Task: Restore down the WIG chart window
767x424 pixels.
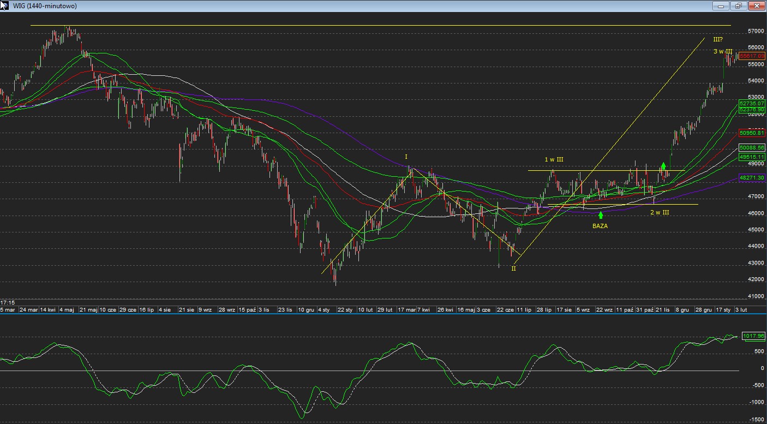Action: click(x=739, y=5)
